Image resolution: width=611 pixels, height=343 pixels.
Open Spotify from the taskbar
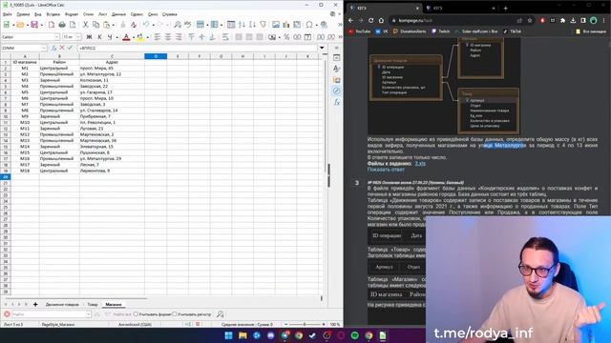[355, 335]
